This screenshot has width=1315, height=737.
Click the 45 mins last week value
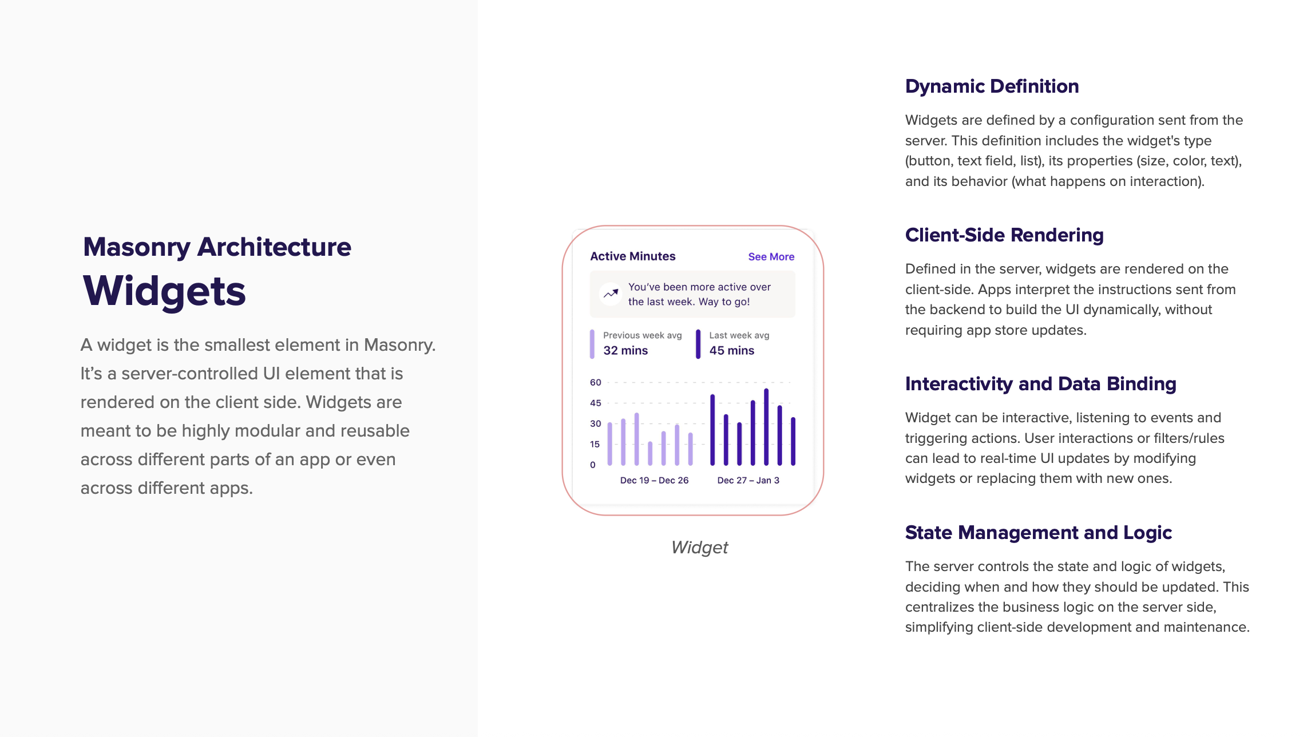(x=731, y=351)
